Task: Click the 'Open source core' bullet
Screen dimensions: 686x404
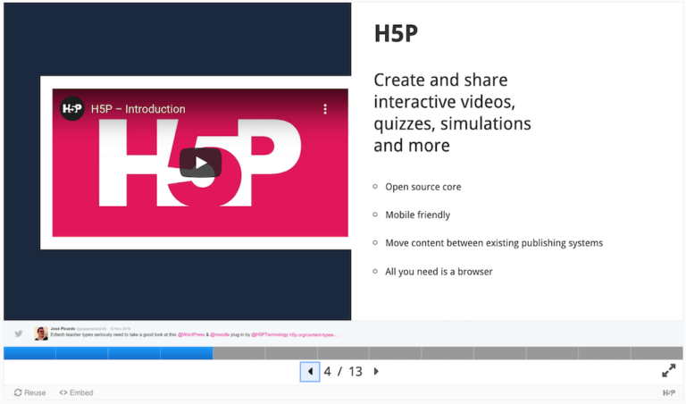Action: (423, 187)
